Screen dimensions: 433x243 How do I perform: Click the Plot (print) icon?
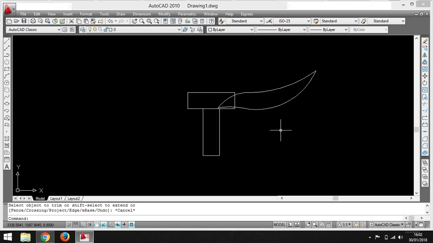click(33, 21)
